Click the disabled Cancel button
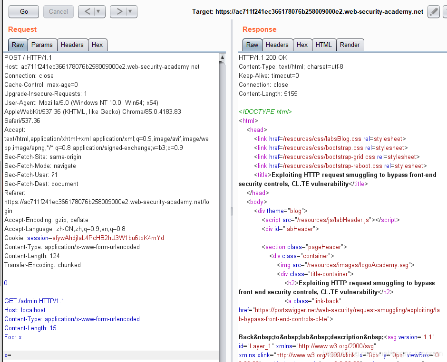The image size is (447, 362). 58,12
